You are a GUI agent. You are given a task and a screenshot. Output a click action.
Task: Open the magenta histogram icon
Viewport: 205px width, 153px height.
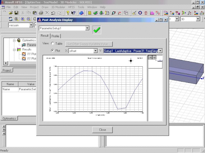[x=152, y=13]
